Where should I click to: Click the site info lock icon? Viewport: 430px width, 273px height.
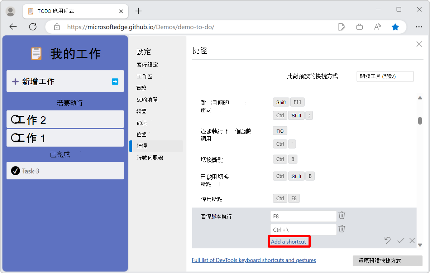click(x=57, y=27)
